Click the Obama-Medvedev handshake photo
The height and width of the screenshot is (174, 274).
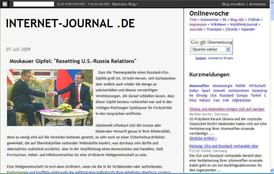coord(50,98)
